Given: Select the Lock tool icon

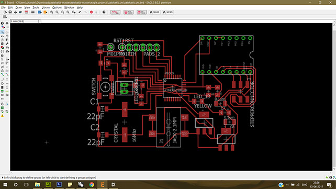Looking at the screenshot, I should [3, 55].
